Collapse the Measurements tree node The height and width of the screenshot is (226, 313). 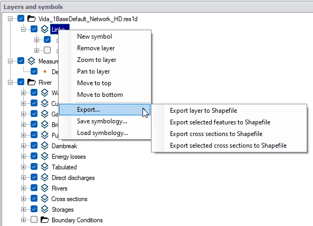pos(10,61)
